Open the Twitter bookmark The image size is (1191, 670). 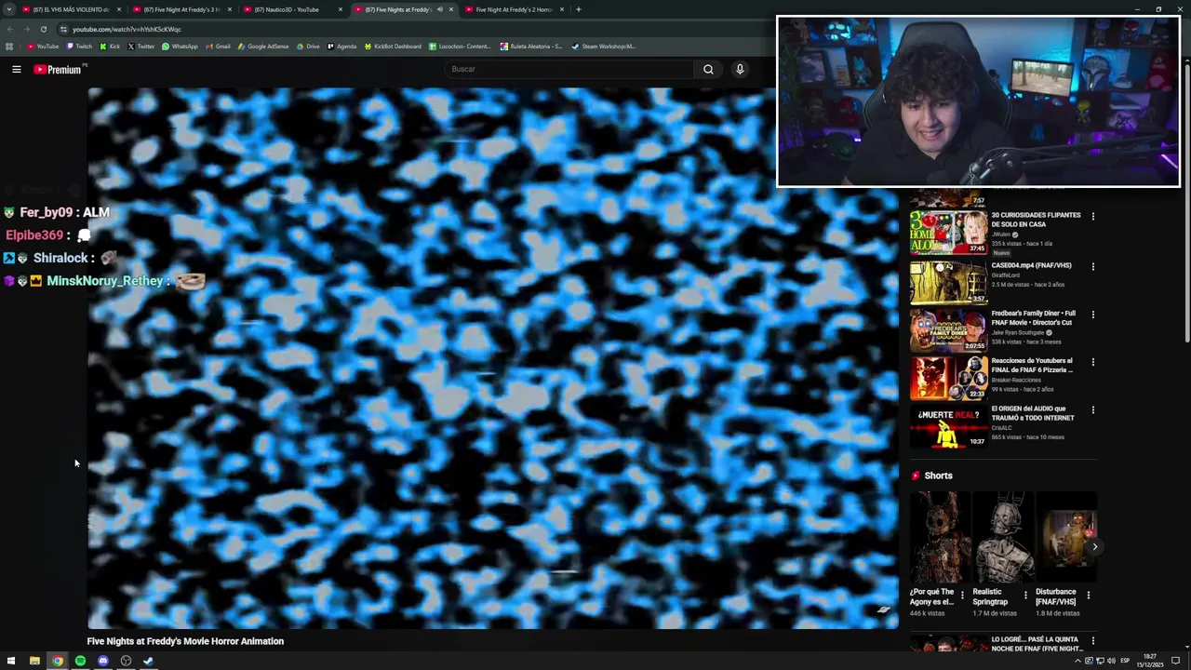click(141, 47)
